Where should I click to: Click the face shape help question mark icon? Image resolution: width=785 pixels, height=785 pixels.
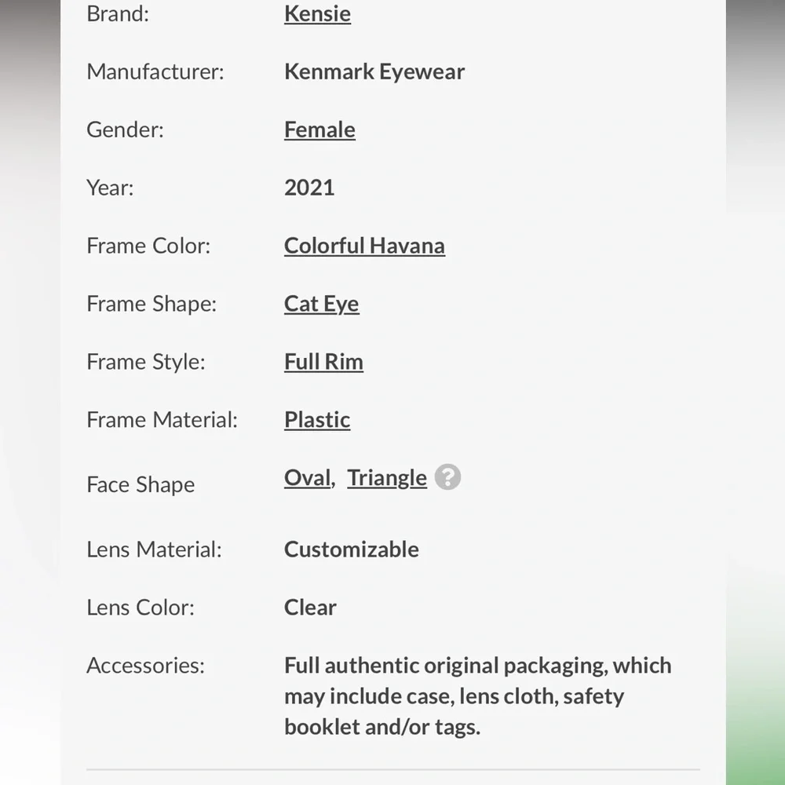[x=447, y=477]
